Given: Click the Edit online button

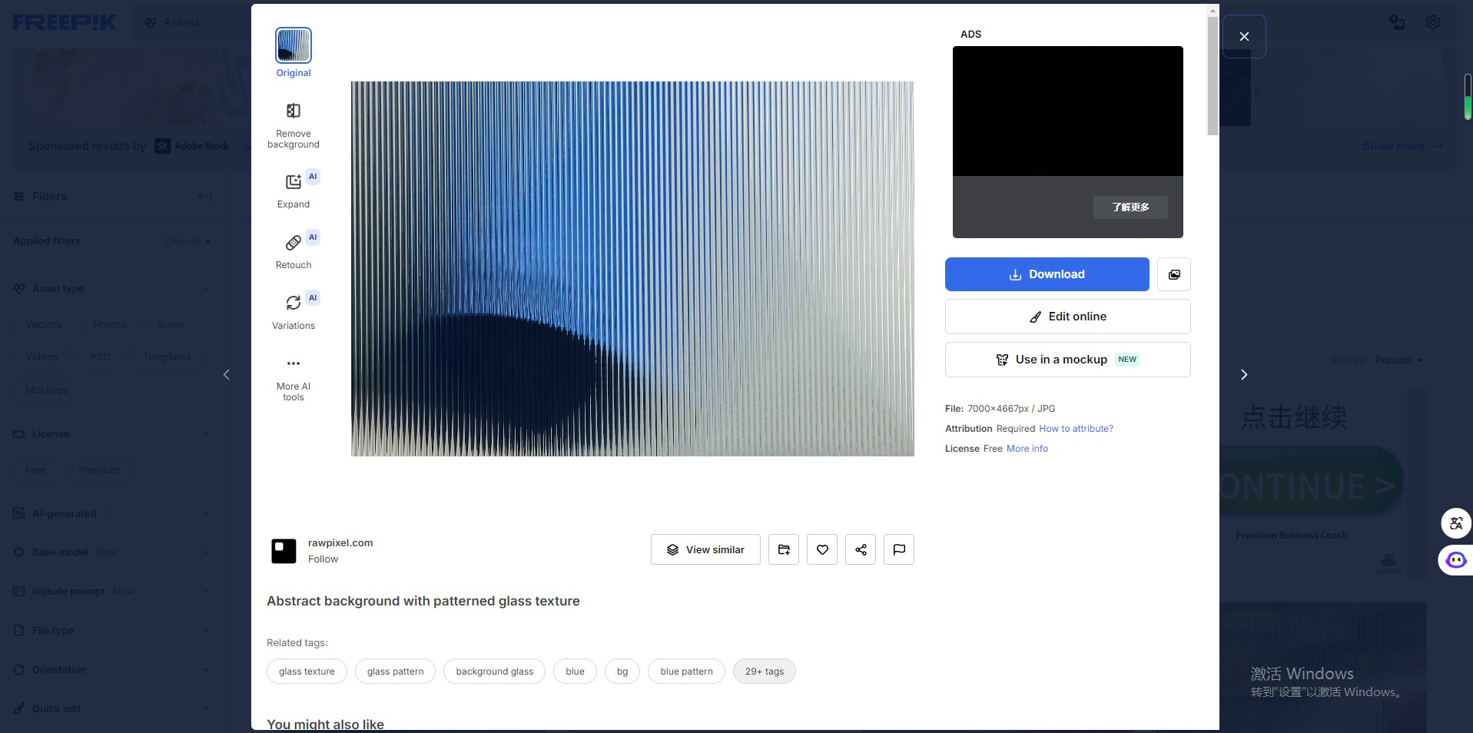Looking at the screenshot, I should 1068,317.
